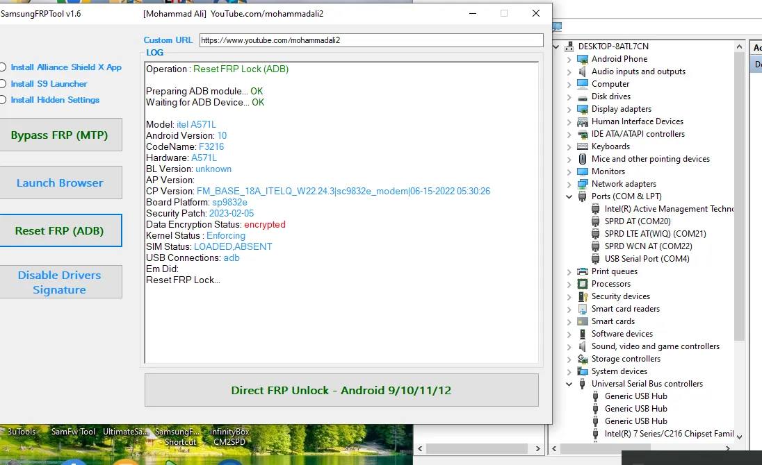Click the Custom URL input field
Image resolution: width=762 pixels, height=465 pixels.
[x=371, y=40]
